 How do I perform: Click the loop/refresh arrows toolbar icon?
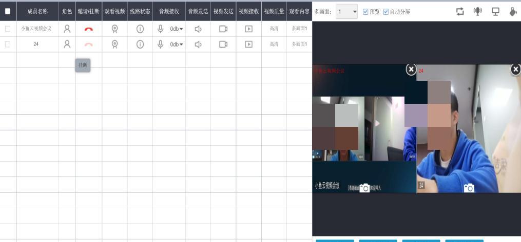coord(460,12)
